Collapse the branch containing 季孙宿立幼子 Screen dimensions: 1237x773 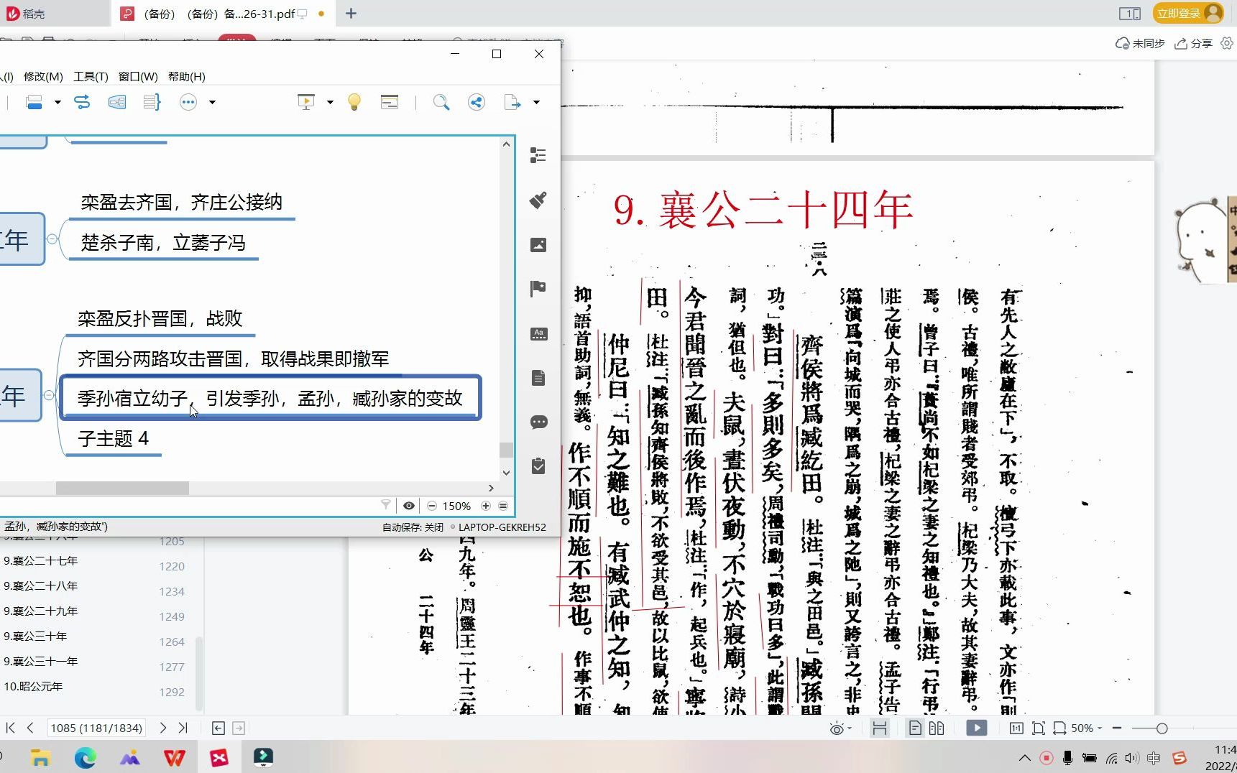pos(49,395)
